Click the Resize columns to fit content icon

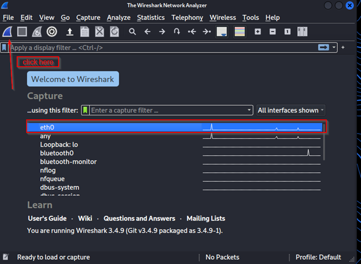tap(302, 32)
